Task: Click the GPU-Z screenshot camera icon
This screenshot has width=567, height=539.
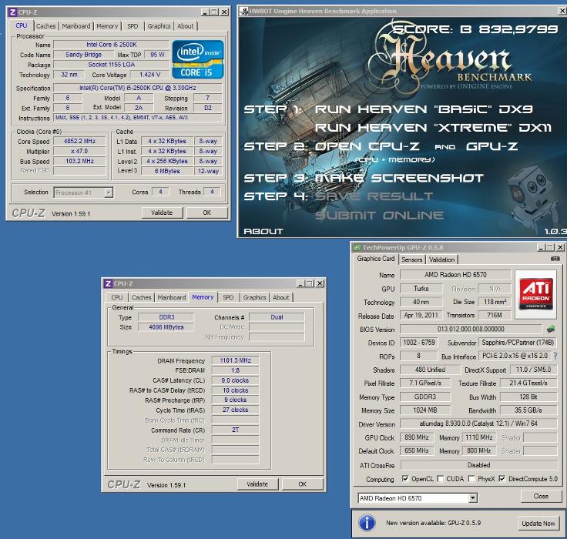Action: [x=555, y=259]
